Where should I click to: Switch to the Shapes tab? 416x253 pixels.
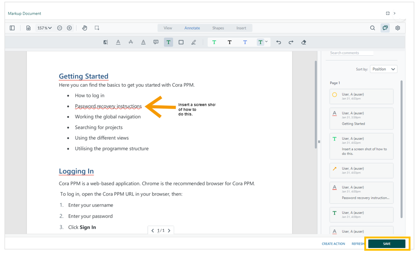[x=218, y=28]
